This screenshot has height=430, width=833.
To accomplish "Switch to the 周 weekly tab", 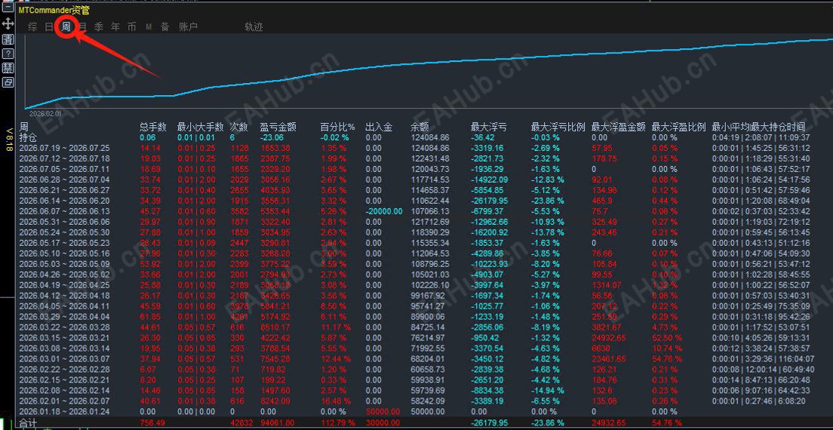I will pyautogui.click(x=66, y=27).
